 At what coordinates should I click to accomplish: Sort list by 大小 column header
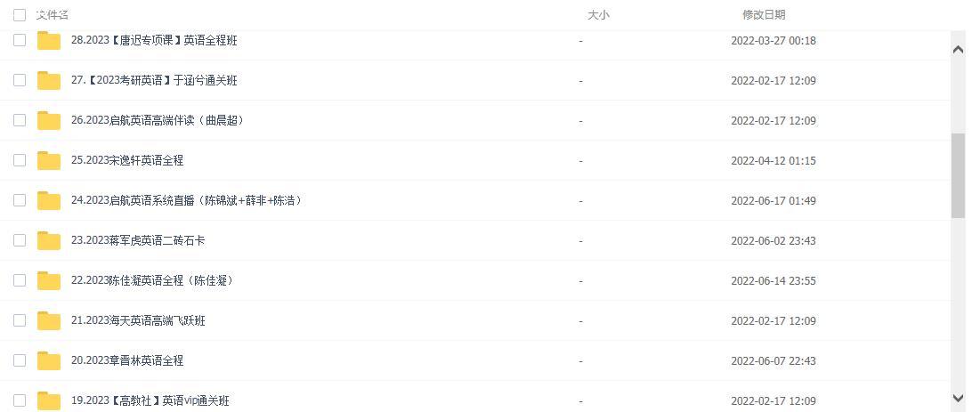click(598, 15)
